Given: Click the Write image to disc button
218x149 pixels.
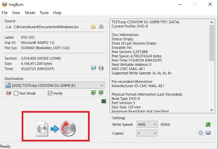Looking at the screenshot, I should [56, 127].
